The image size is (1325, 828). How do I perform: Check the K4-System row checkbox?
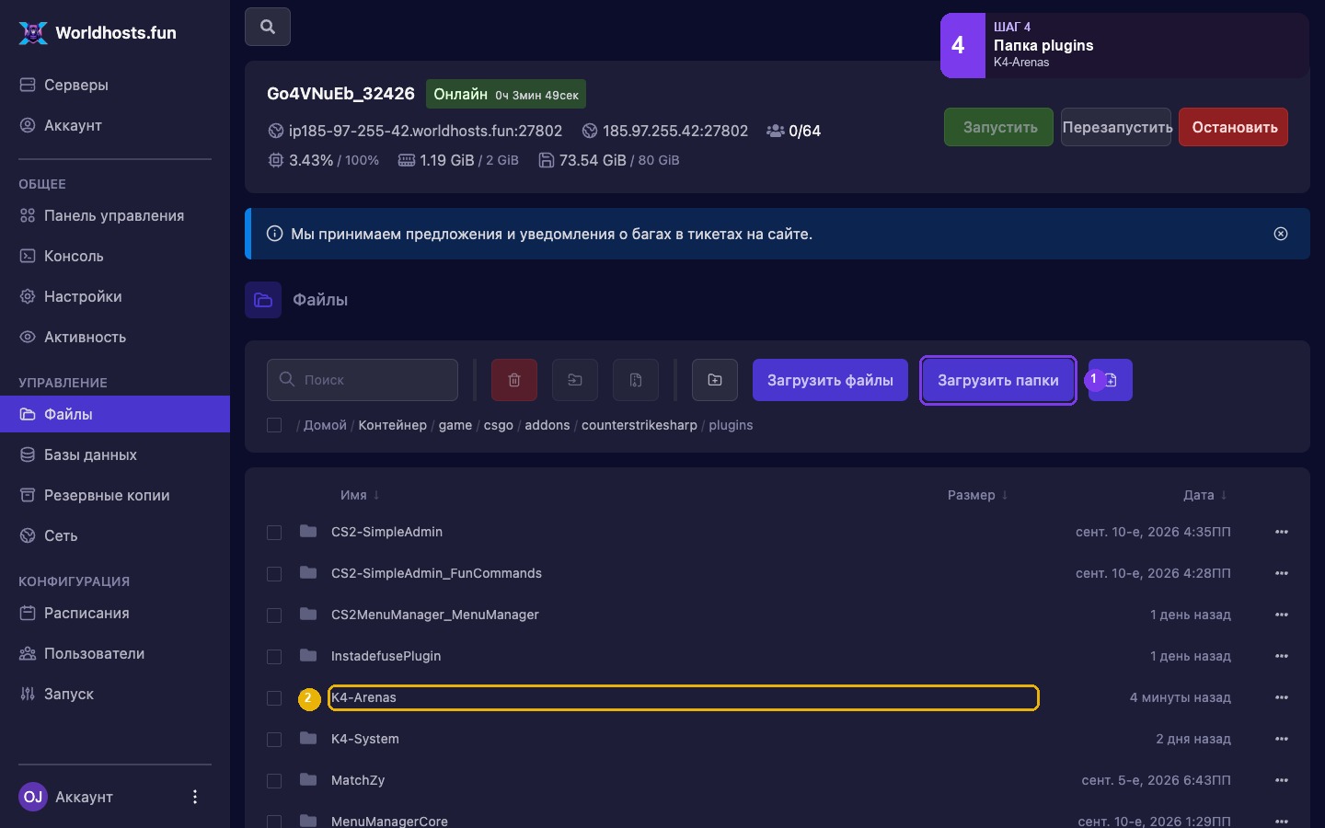click(274, 740)
